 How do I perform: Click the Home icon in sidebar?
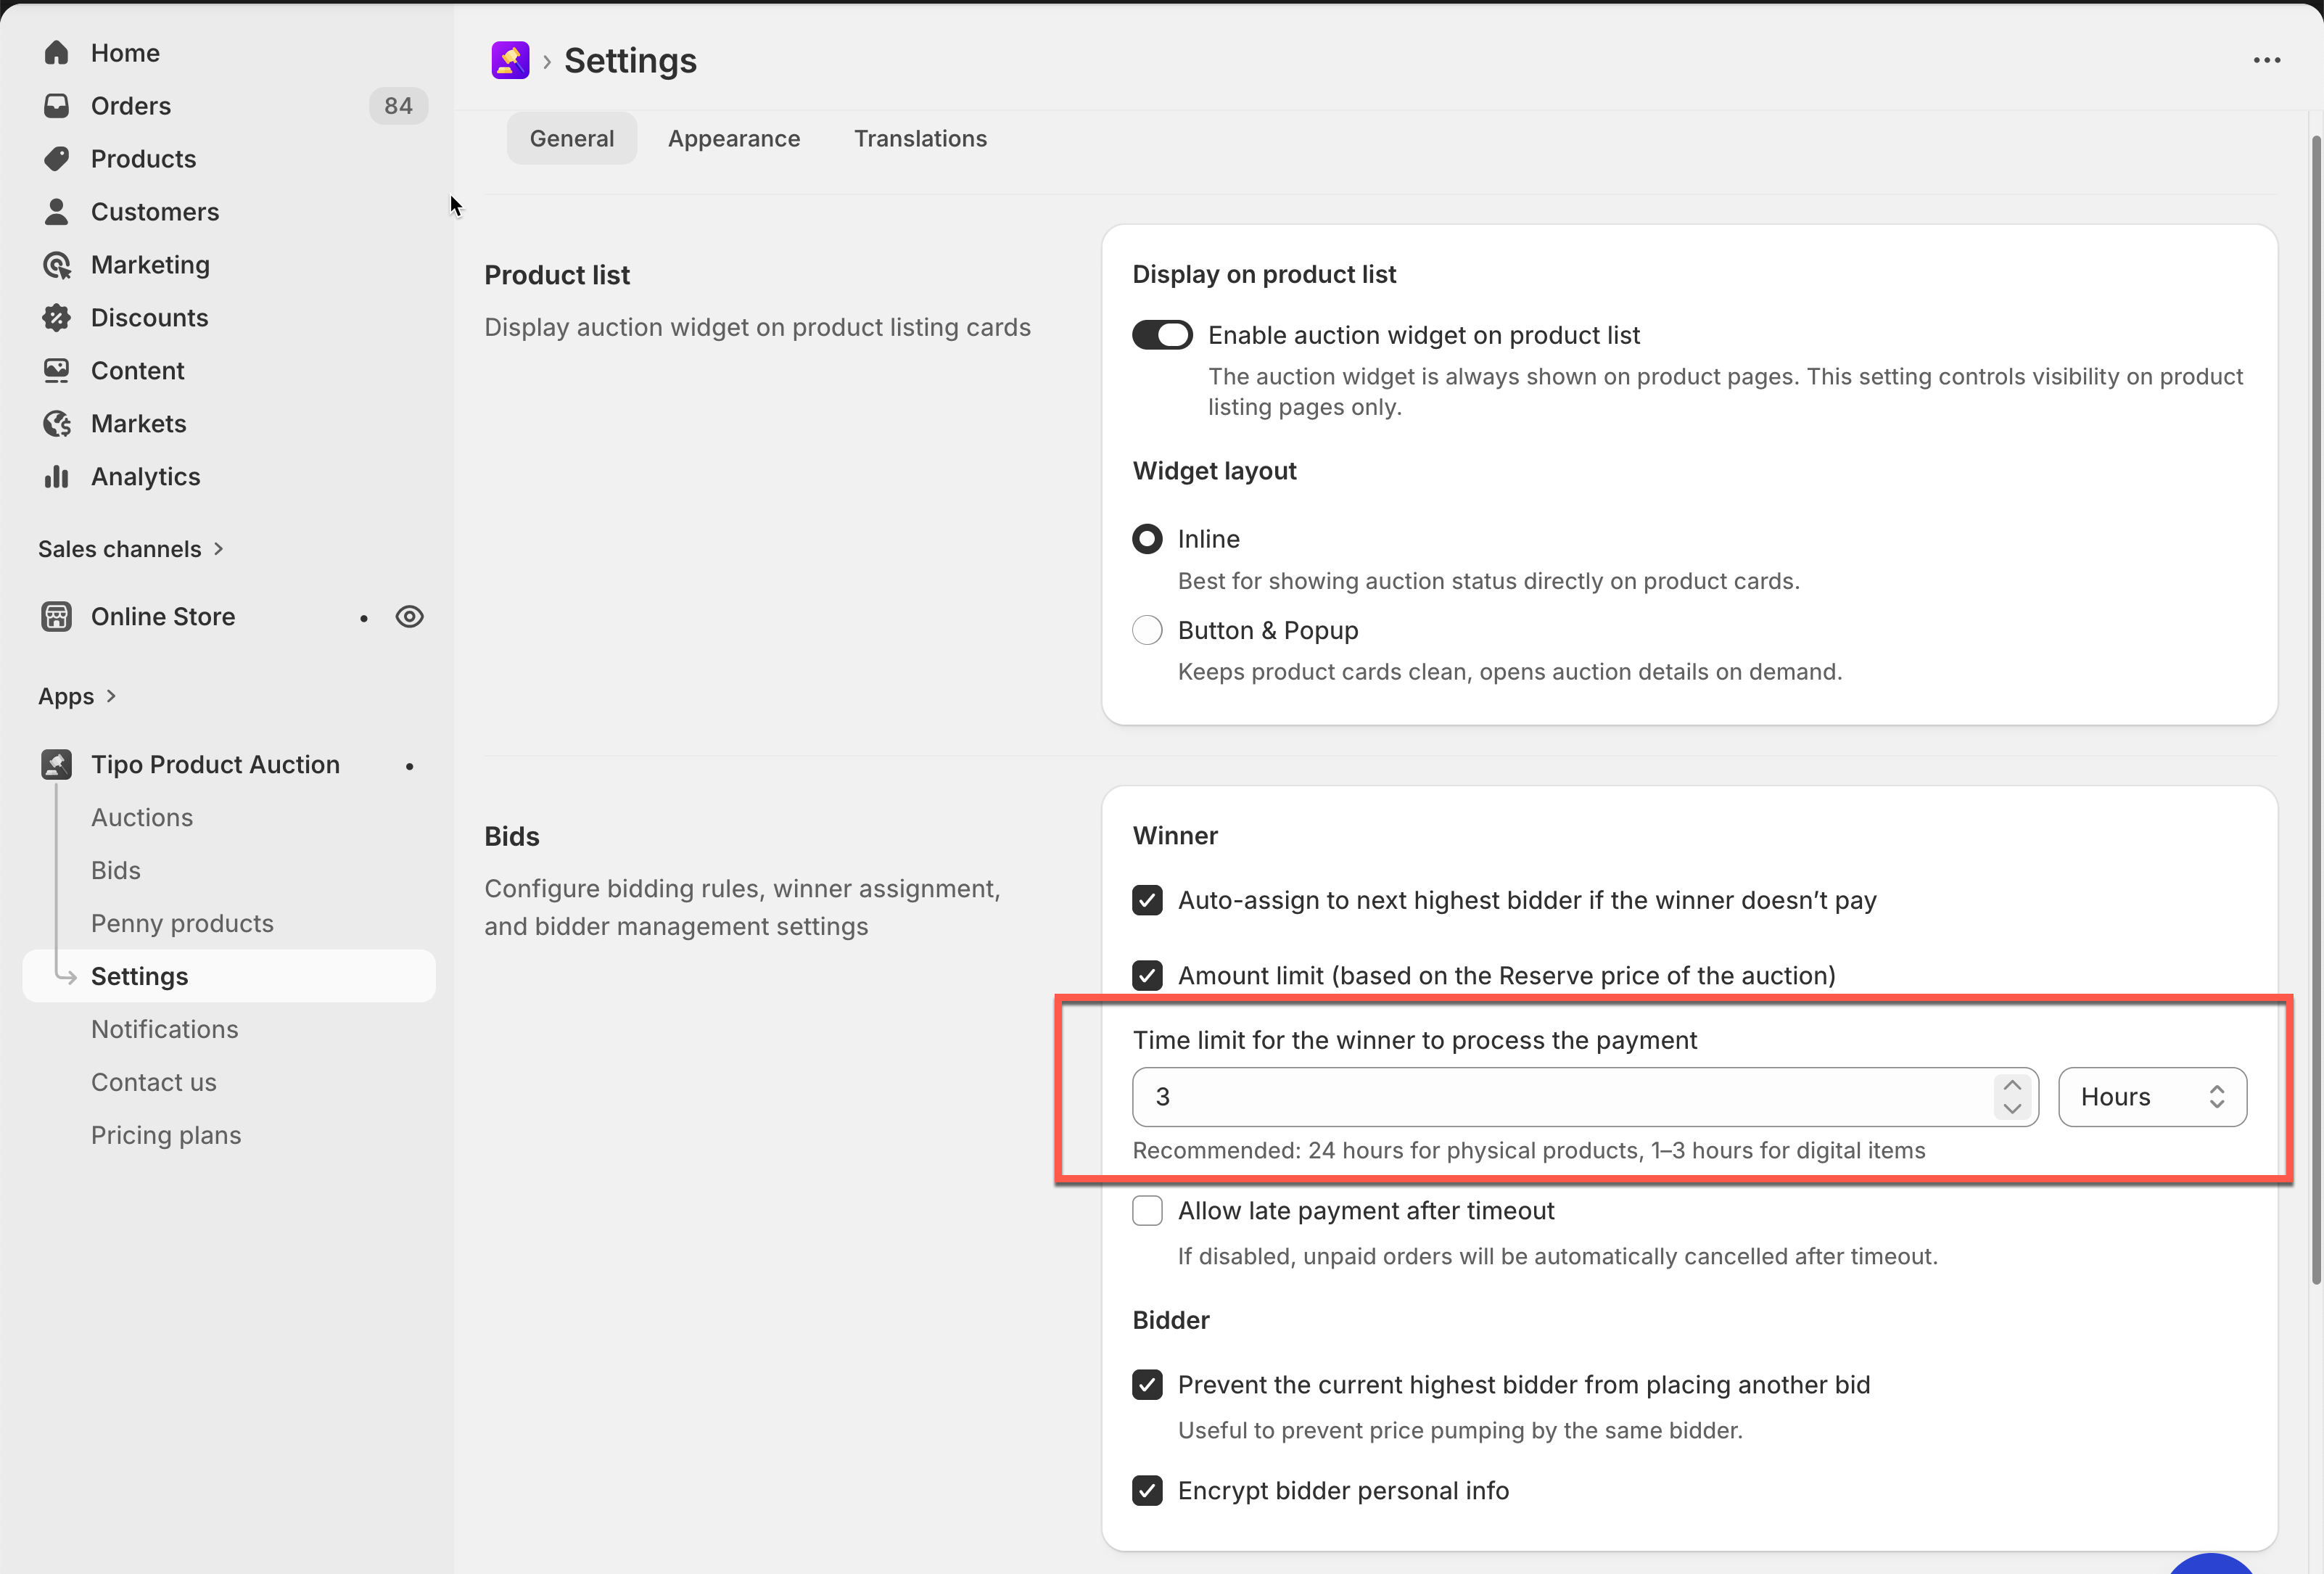[56, 52]
